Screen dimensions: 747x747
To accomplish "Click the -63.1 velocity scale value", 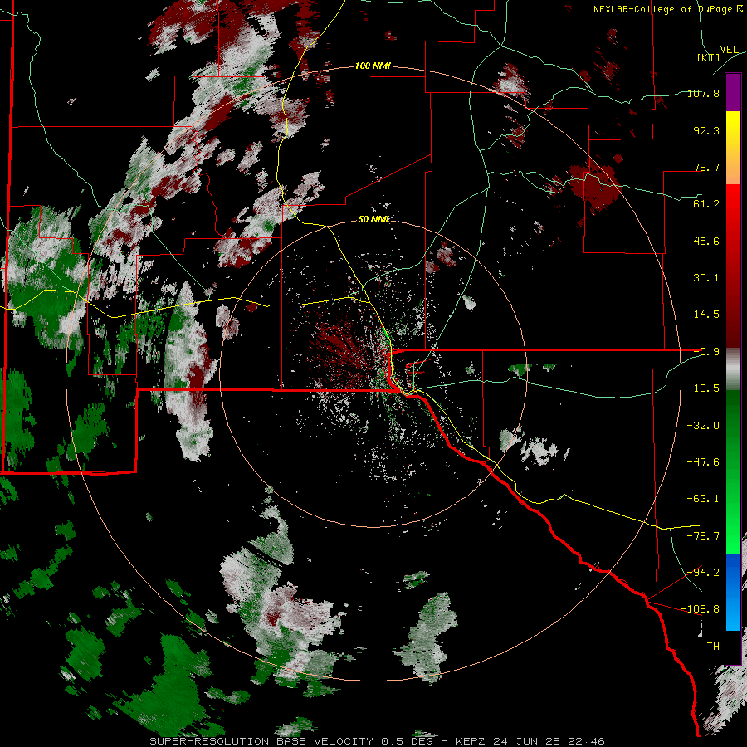I will click(703, 499).
